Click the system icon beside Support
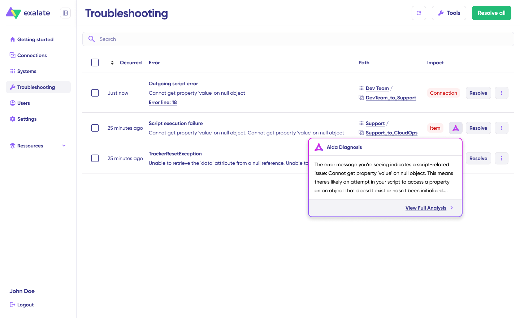The height and width of the screenshot is (318, 520). [x=361, y=123]
